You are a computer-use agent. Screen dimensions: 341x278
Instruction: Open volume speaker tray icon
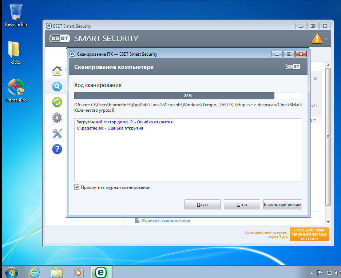(x=337, y=273)
